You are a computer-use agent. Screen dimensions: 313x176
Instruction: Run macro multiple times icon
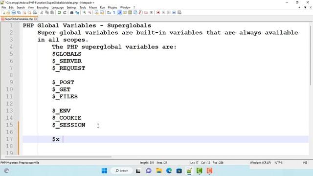click(x=174, y=12)
